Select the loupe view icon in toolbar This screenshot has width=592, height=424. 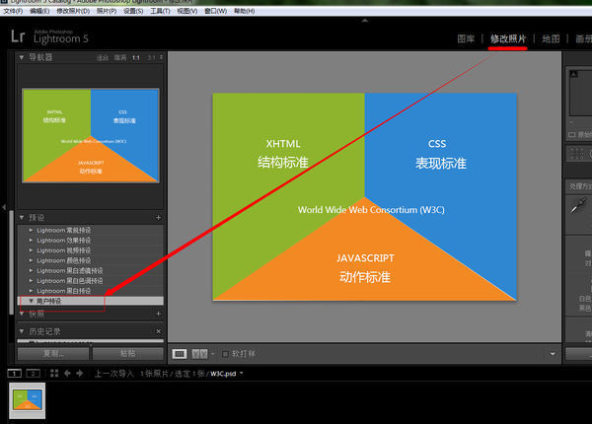pyautogui.click(x=180, y=354)
